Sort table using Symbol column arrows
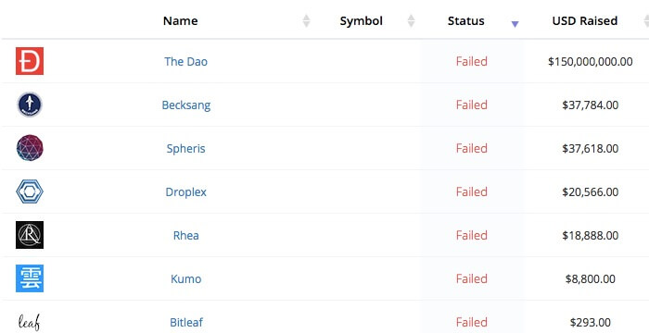 pos(411,20)
